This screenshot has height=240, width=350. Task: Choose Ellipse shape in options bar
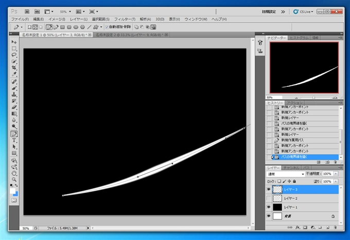pyautogui.click(x=76, y=27)
